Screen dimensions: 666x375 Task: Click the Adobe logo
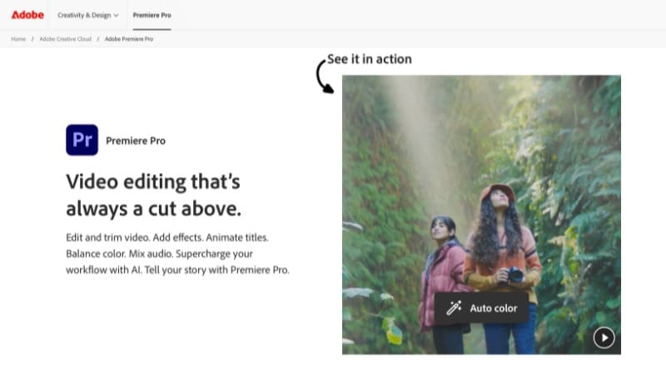tap(27, 15)
